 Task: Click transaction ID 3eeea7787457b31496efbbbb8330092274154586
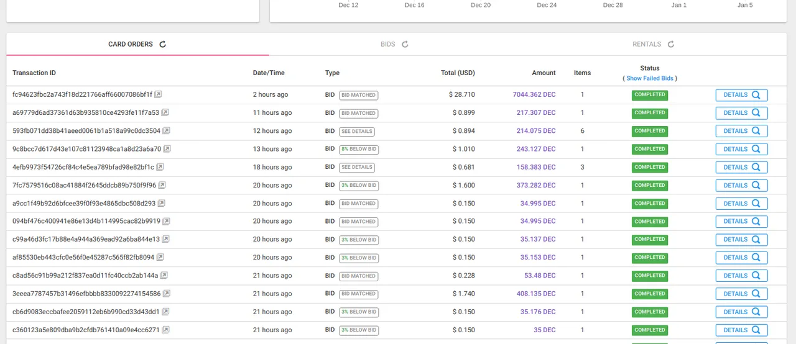coord(86,294)
